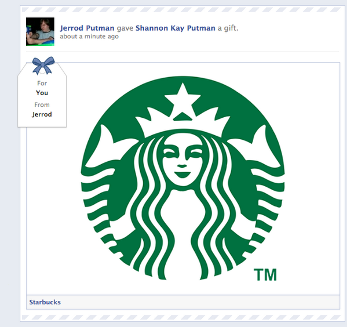
Task: Click the blue ribbon bow icon
Action: pos(43,66)
